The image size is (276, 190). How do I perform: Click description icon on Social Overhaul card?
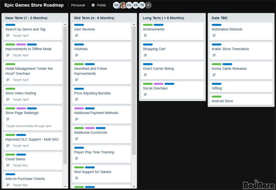pyautogui.click(x=145, y=95)
